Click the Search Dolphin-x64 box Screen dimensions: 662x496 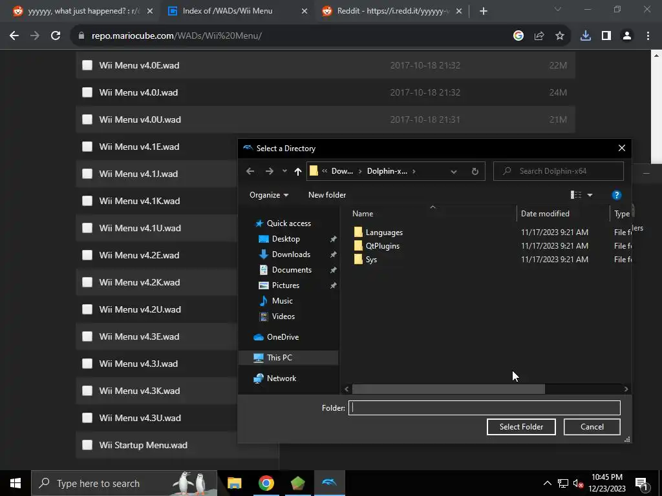(558, 171)
